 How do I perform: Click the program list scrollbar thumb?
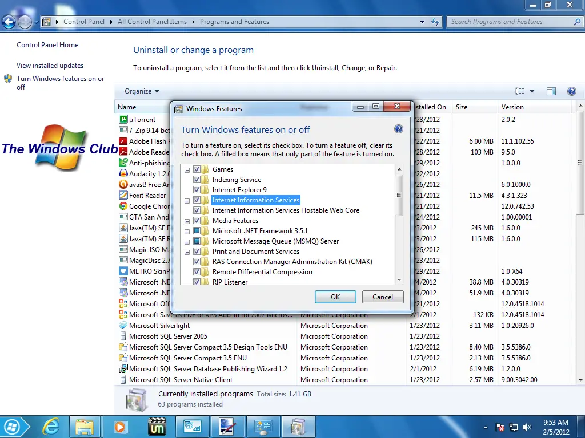(580, 163)
